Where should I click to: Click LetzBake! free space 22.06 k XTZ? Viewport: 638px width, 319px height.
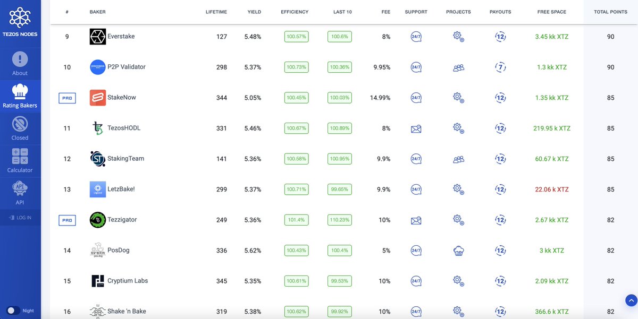click(x=552, y=189)
